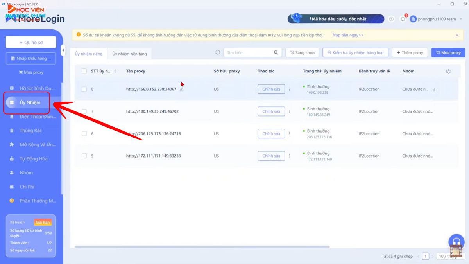Screen dimensions: 469x264
Task: Open three-dot menu for row 7
Action: point(289,111)
